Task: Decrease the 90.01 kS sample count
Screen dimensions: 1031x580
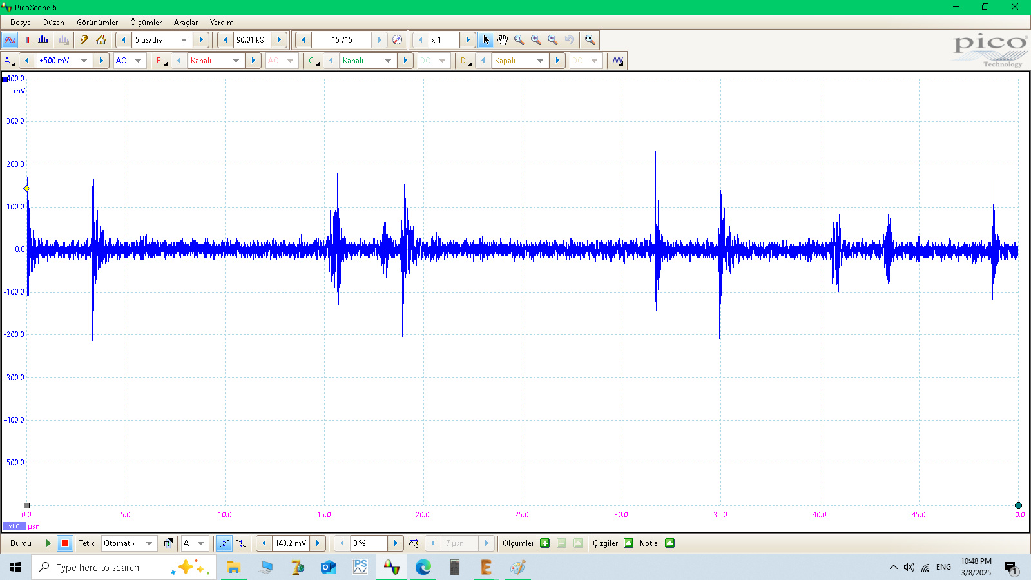Action: pyautogui.click(x=225, y=40)
